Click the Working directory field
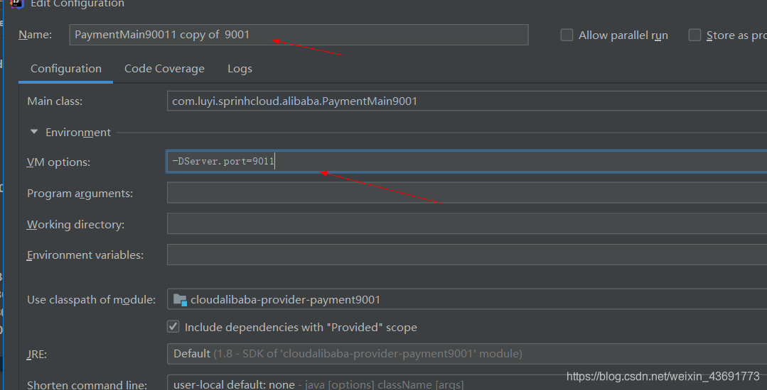The height and width of the screenshot is (390, 767). point(466,223)
